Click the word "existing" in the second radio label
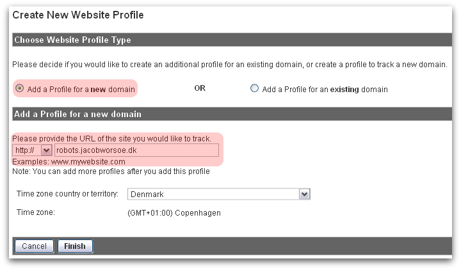Image resolution: width=461 pixels, height=270 pixels. pos(346,89)
